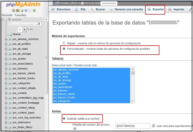Reload navigation panel with green arrow icon
The height and width of the screenshot is (132, 193).
(x=34, y=11)
